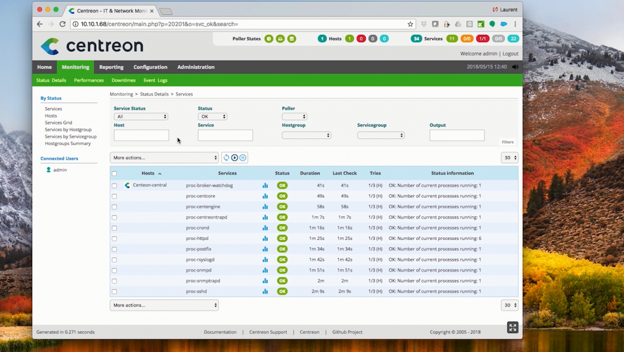Expand the top More actions dropdown
The width and height of the screenshot is (624, 352).
(164, 158)
